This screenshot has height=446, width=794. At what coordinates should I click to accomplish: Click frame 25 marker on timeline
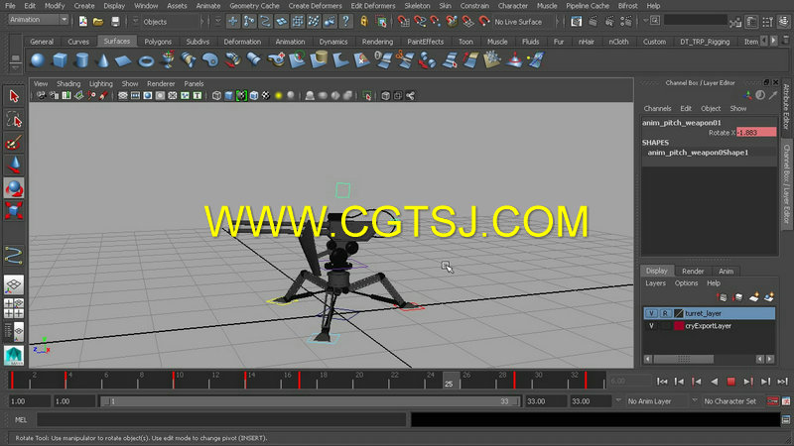450,381
